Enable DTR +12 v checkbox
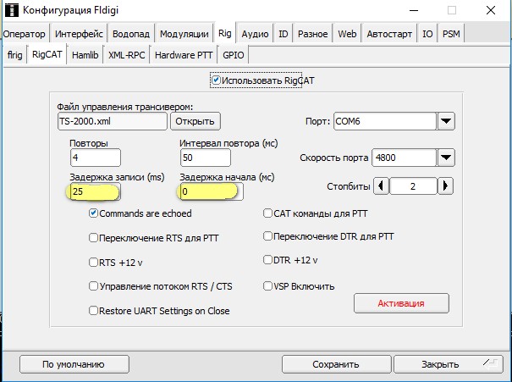 (268, 260)
